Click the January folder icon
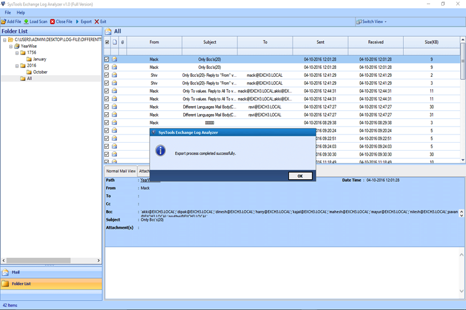The image size is (466, 310). [29, 59]
